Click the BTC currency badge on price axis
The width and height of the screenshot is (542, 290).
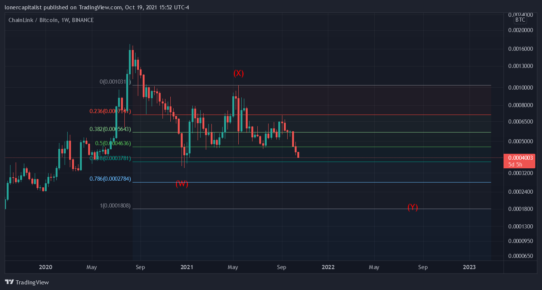(520, 20)
